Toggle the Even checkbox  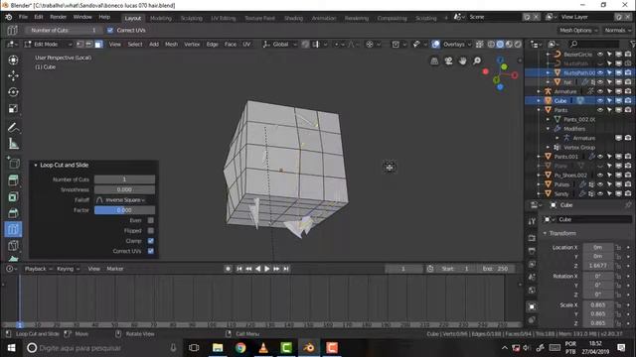(151, 220)
